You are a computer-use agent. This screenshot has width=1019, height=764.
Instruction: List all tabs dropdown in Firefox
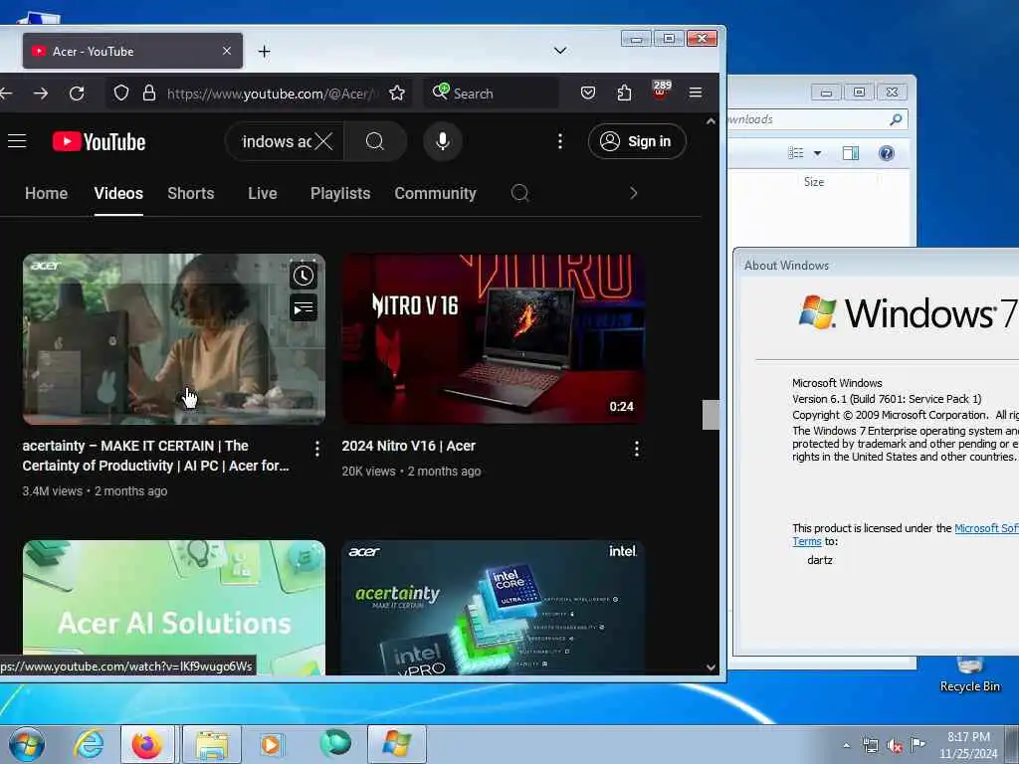[559, 51]
